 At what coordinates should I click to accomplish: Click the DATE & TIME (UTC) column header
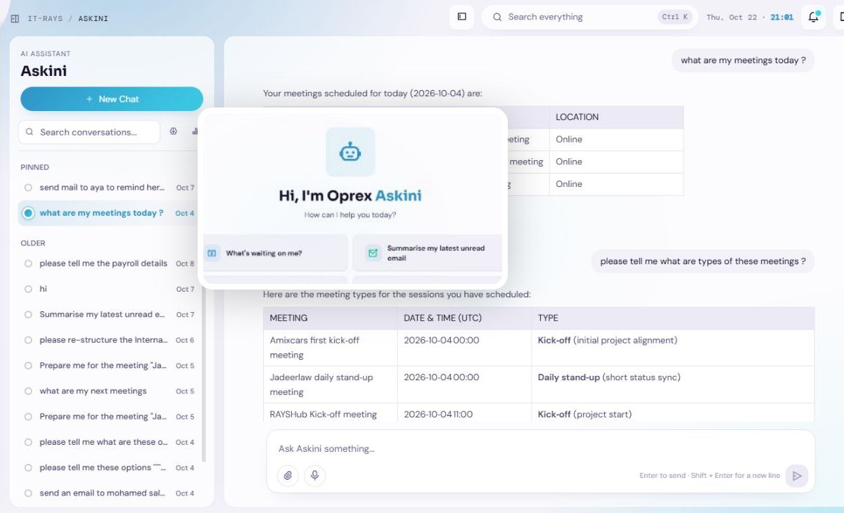pos(465,318)
